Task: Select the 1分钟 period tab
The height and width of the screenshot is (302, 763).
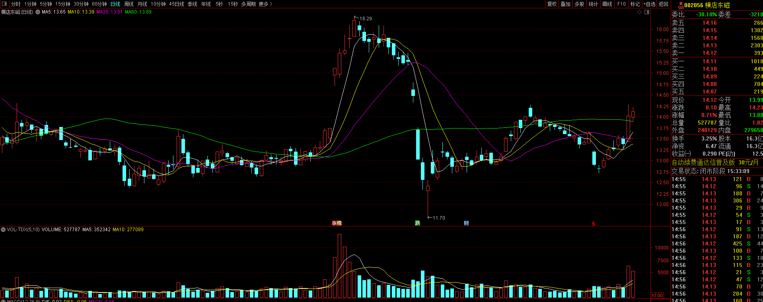Action: (31, 4)
